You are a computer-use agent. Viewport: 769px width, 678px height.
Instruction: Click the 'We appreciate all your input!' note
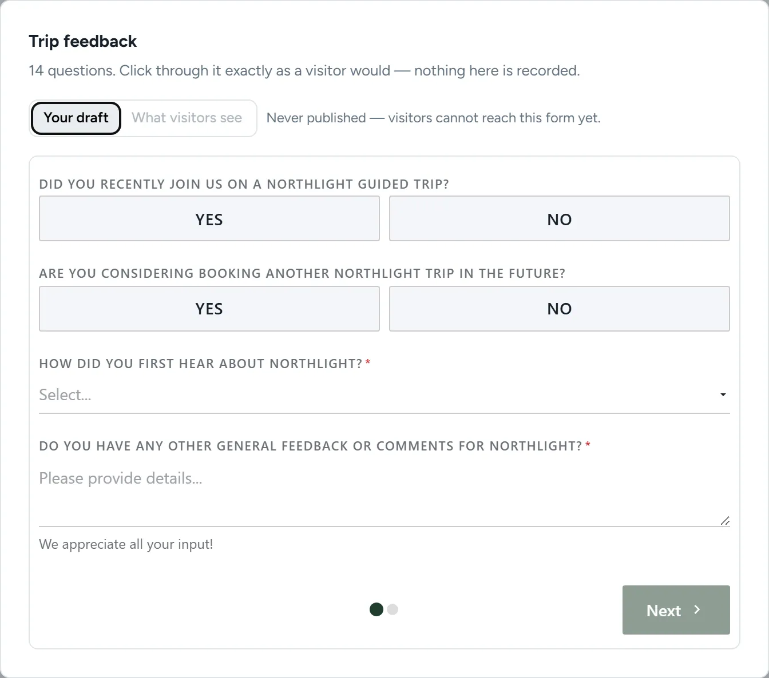tap(126, 544)
